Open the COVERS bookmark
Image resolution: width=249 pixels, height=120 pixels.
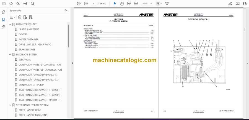(23, 34)
